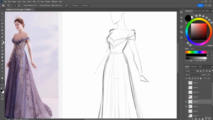
Task: Enable Resize Windows to Fit checkbox
Action: 23,5
